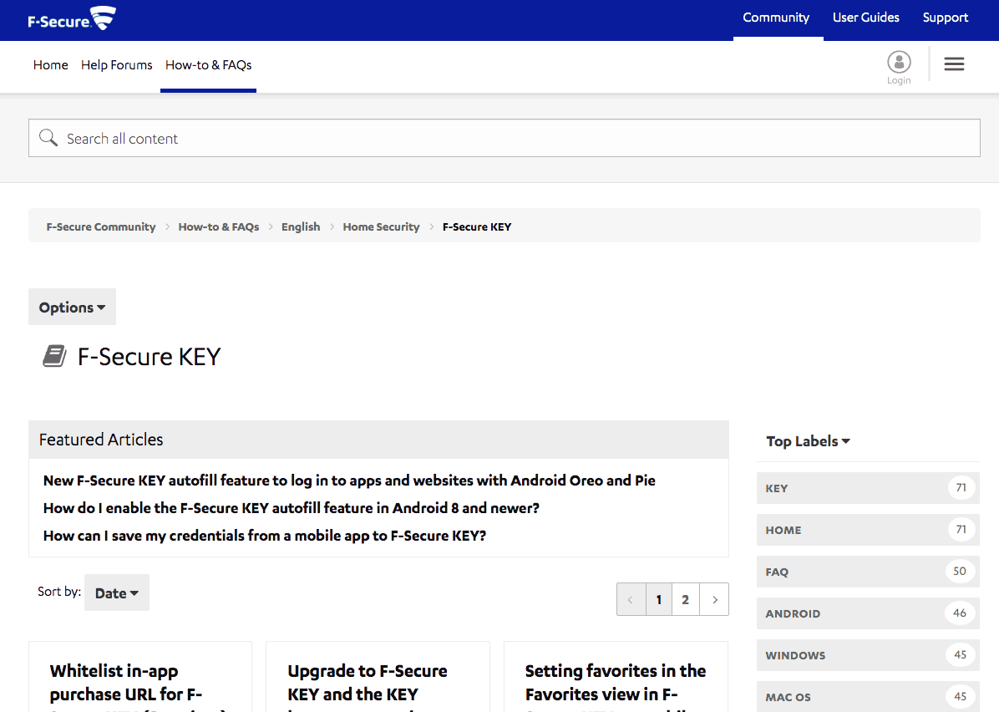Viewport: 999px width, 712px height.
Task: Select the Help Forums tab
Action: click(x=116, y=64)
